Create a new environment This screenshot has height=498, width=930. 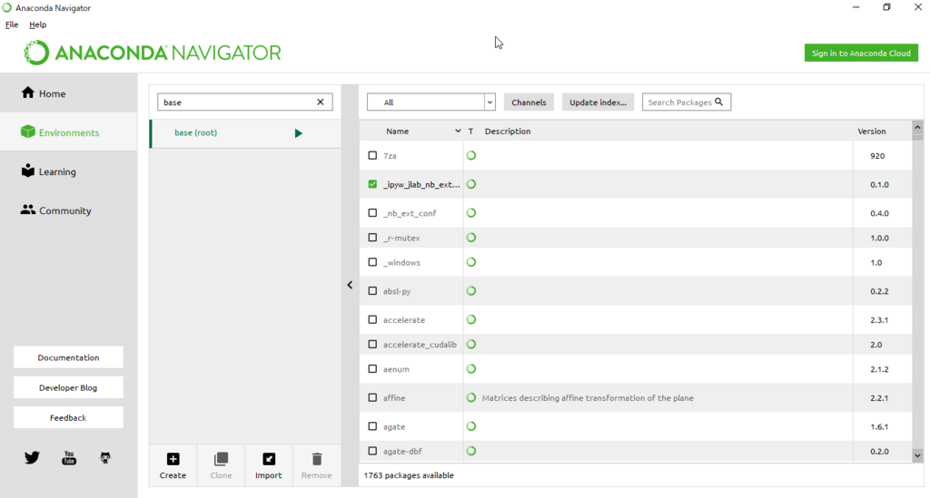coord(173,465)
